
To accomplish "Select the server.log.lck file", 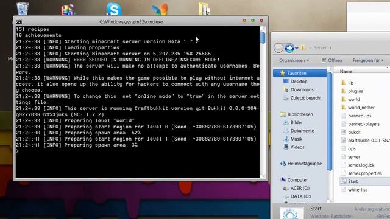I will 361,165.
